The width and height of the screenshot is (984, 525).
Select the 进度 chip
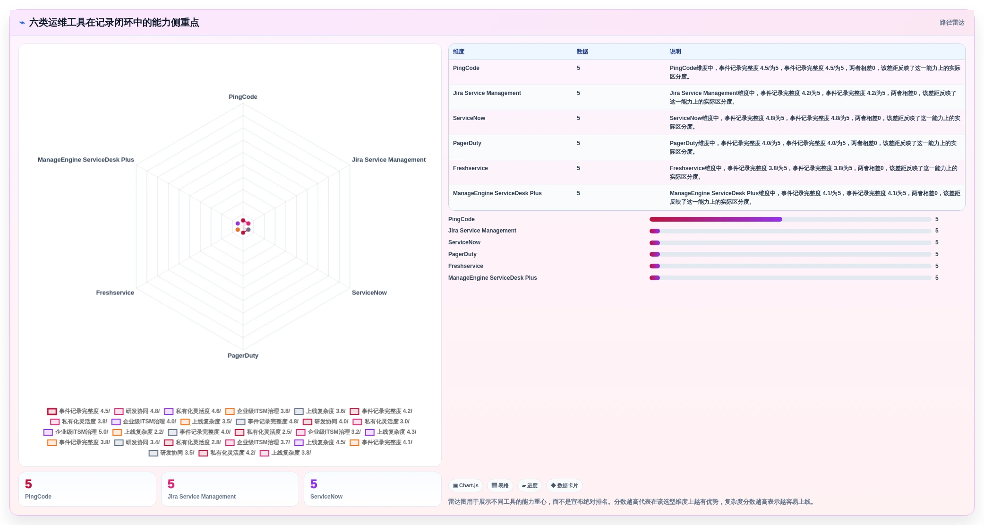click(530, 486)
